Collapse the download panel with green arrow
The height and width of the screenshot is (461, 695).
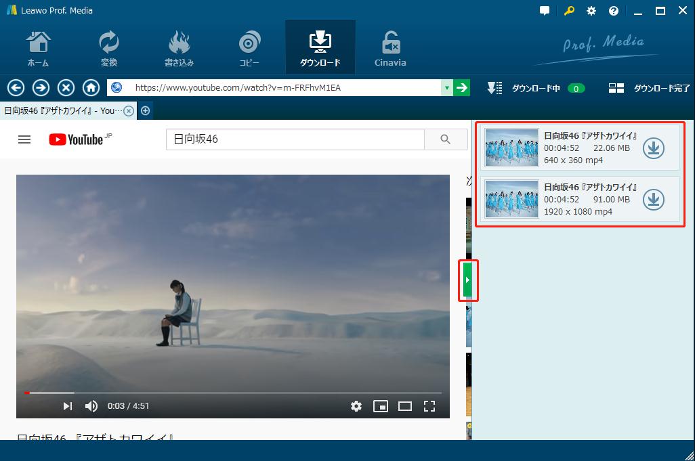(x=467, y=280)
